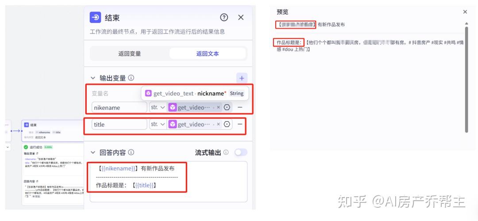Clear the get_video reference in nikename row

[x=218, y=108]
